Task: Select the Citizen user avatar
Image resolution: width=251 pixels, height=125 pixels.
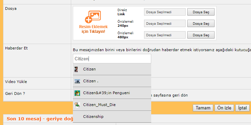Action: pyautogui.click(x=76, y=69)
